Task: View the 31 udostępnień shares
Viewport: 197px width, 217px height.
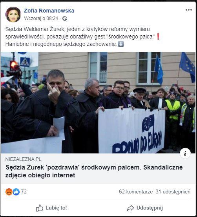Action: click(173, 192)
